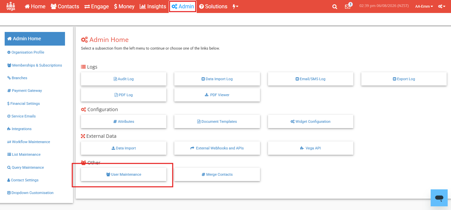
Task: Open the Contacts menu
Action: (x=65, y=6)
